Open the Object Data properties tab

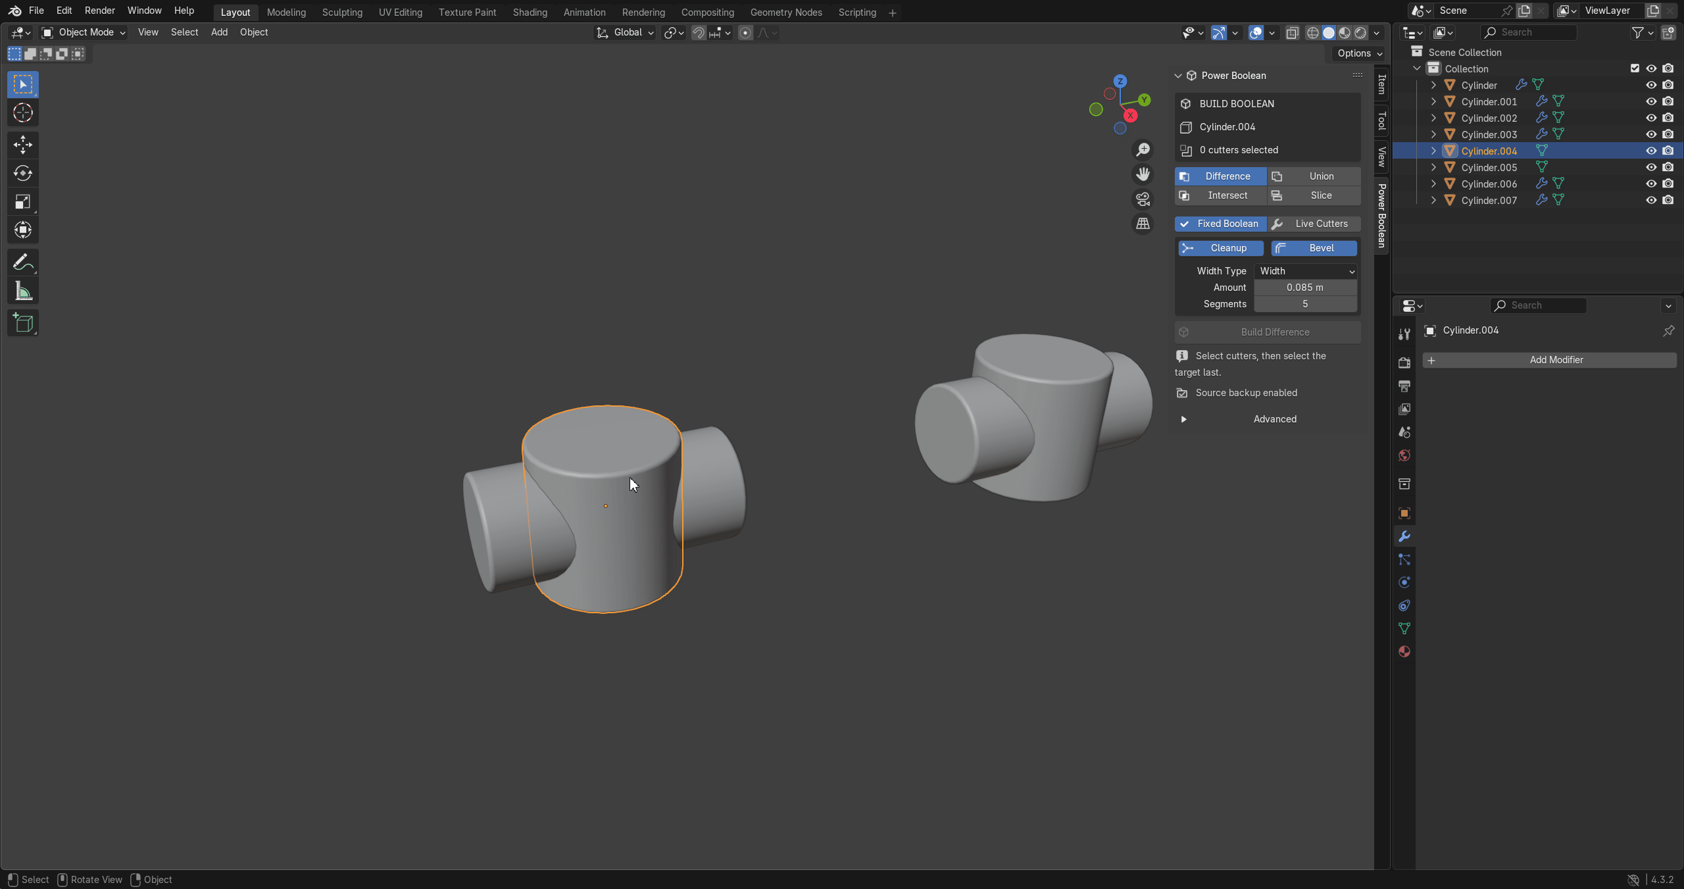tap(1404, 628)
